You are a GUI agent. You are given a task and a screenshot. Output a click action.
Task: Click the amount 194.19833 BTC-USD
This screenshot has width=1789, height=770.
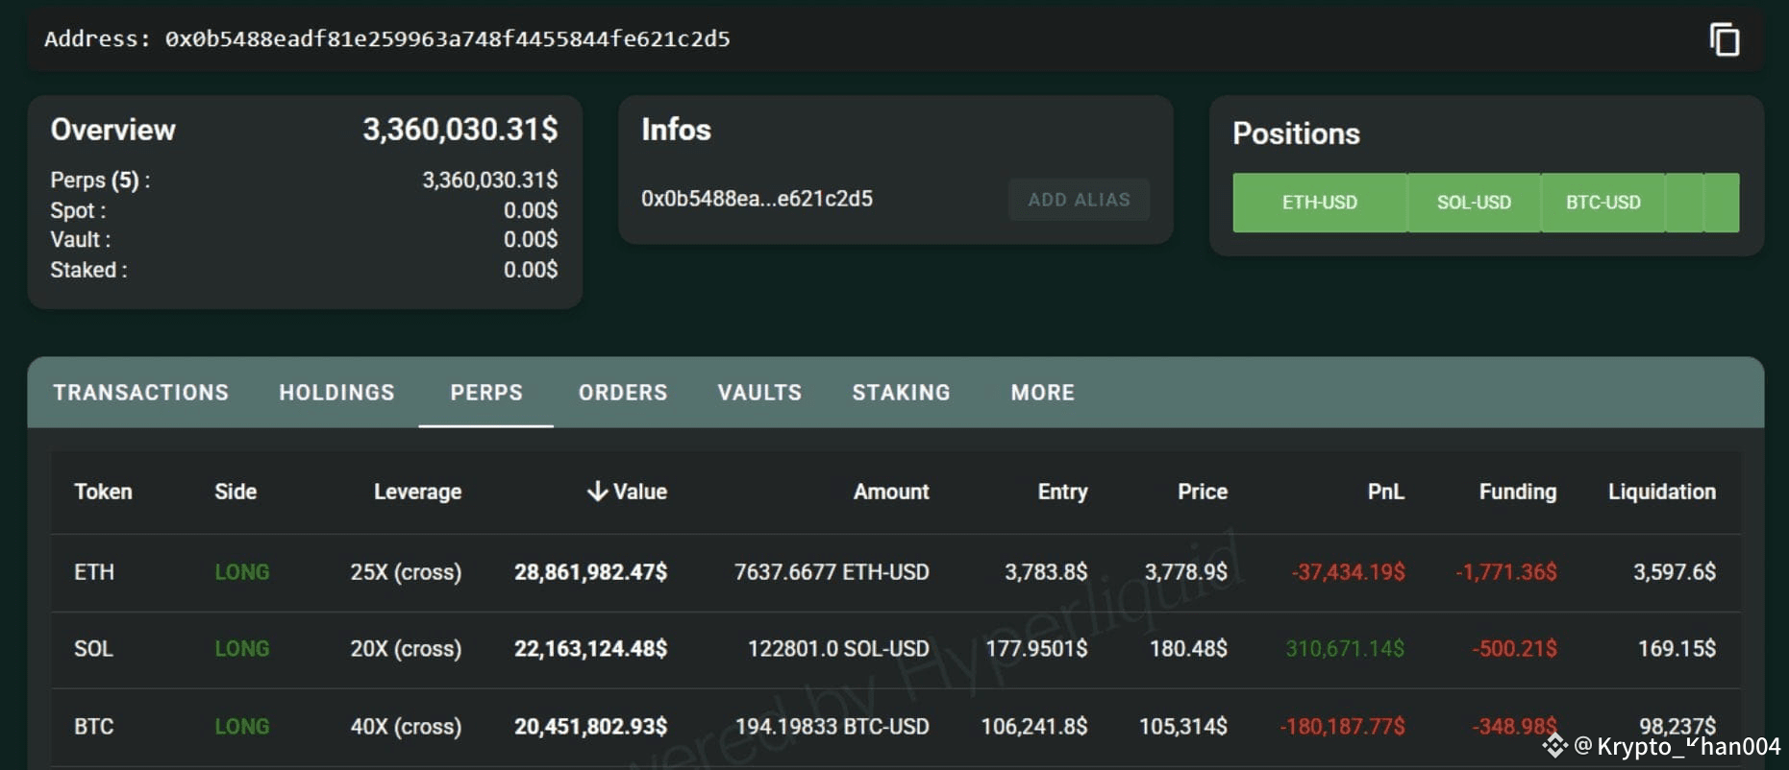coord(832,727)
